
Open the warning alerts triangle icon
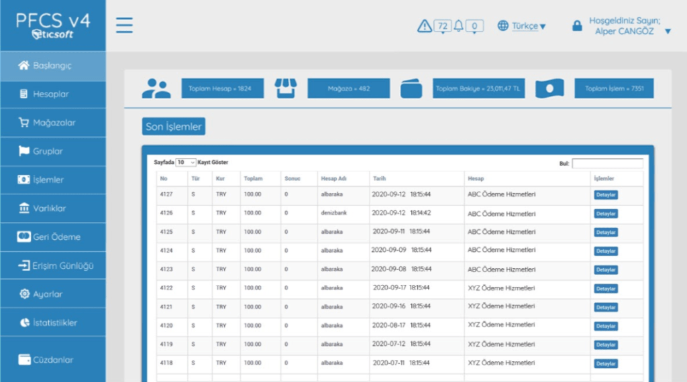click(x=424, y=26)
